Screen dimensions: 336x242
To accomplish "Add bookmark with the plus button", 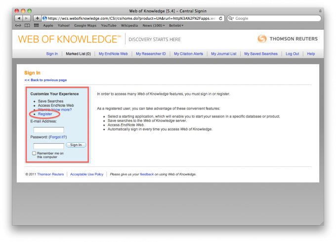I will click(x=37, y=18).
